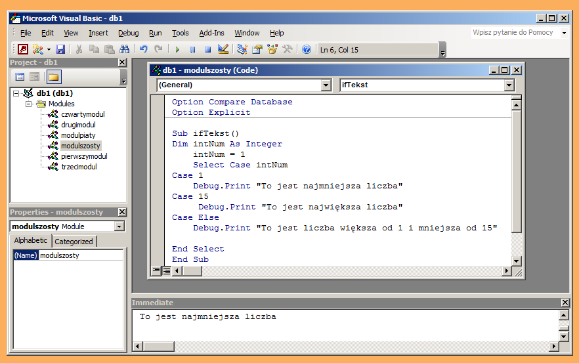579x363 pixels.
Task: Click the 'Select Case intNum' code line
Action: pos(240,165)
